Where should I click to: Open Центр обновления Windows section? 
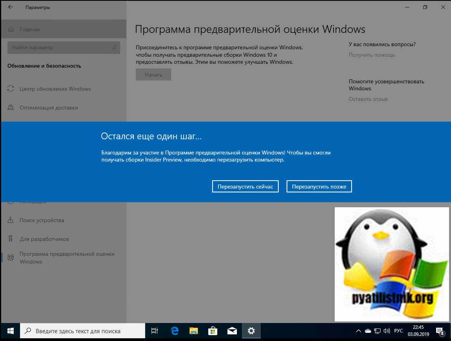pos(63,89)
